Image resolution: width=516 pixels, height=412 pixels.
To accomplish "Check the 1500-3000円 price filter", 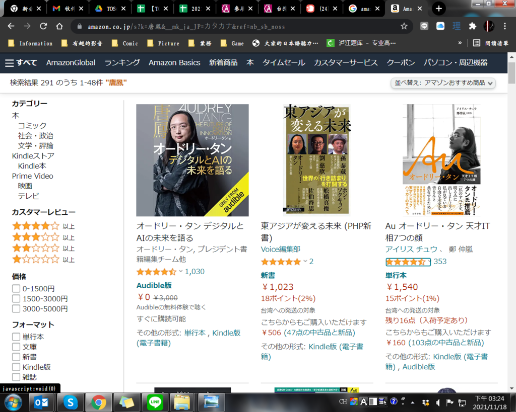I will click(16, 299).
